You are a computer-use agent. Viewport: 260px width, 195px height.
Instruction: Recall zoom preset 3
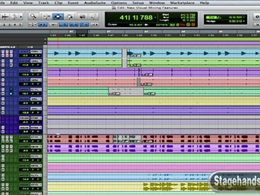click(x=9, y=25)
